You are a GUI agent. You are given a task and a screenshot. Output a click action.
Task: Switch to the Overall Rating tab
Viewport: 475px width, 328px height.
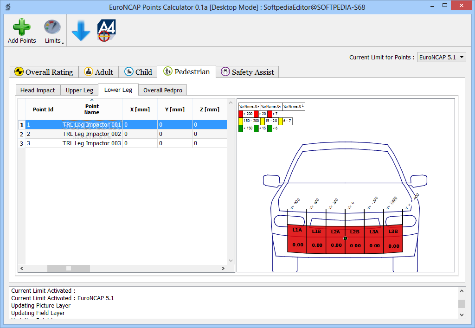click(x=44, y=72)
